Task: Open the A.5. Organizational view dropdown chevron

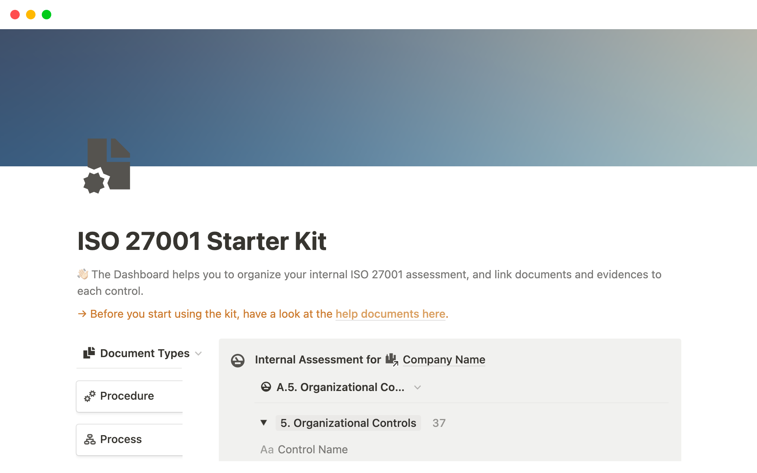Action: point(418,387)
